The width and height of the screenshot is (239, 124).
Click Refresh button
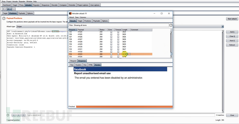(x=232, y=45)
